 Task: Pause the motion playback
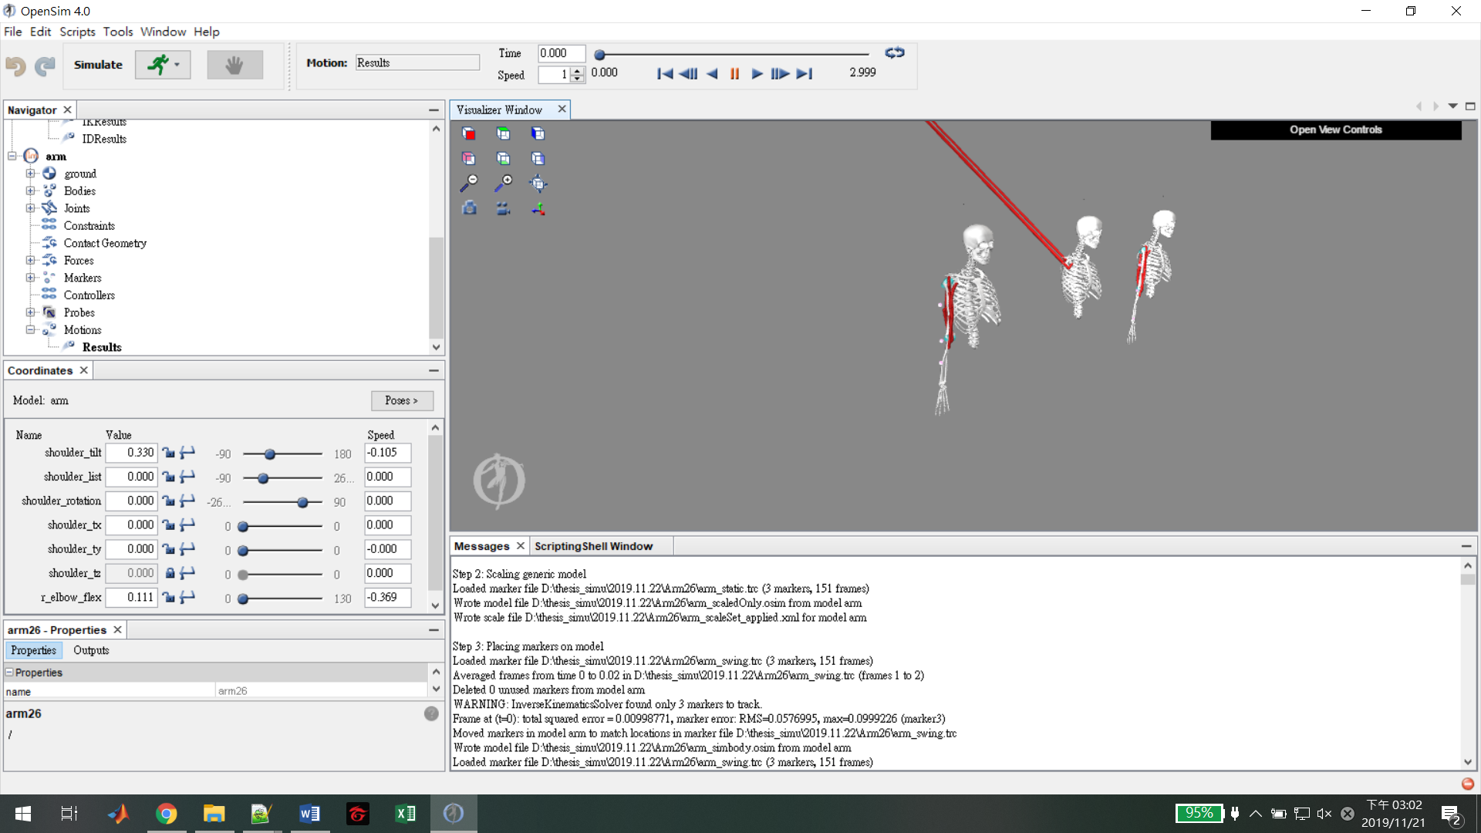[x=734, y=73]
